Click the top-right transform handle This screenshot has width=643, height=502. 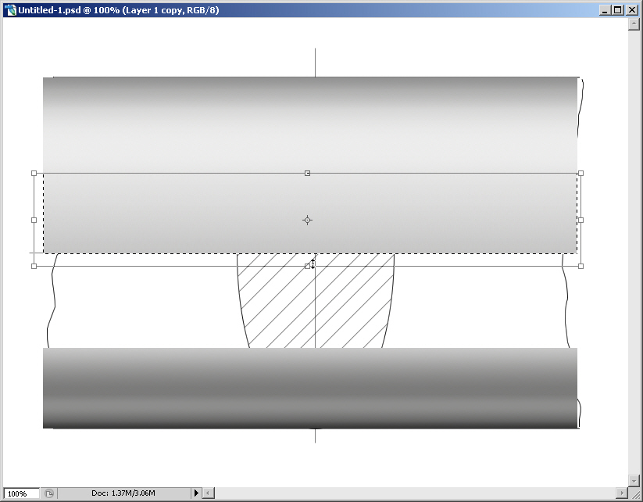(580, 174)
